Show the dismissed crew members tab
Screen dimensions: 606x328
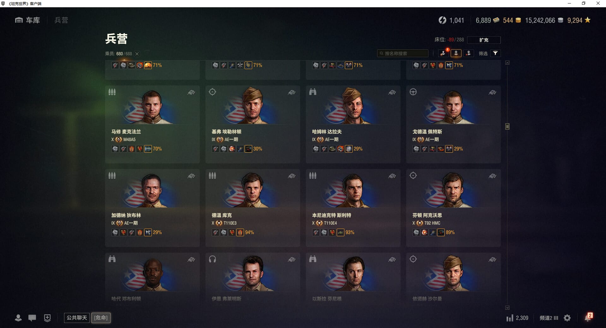click(x=468, y=53)
